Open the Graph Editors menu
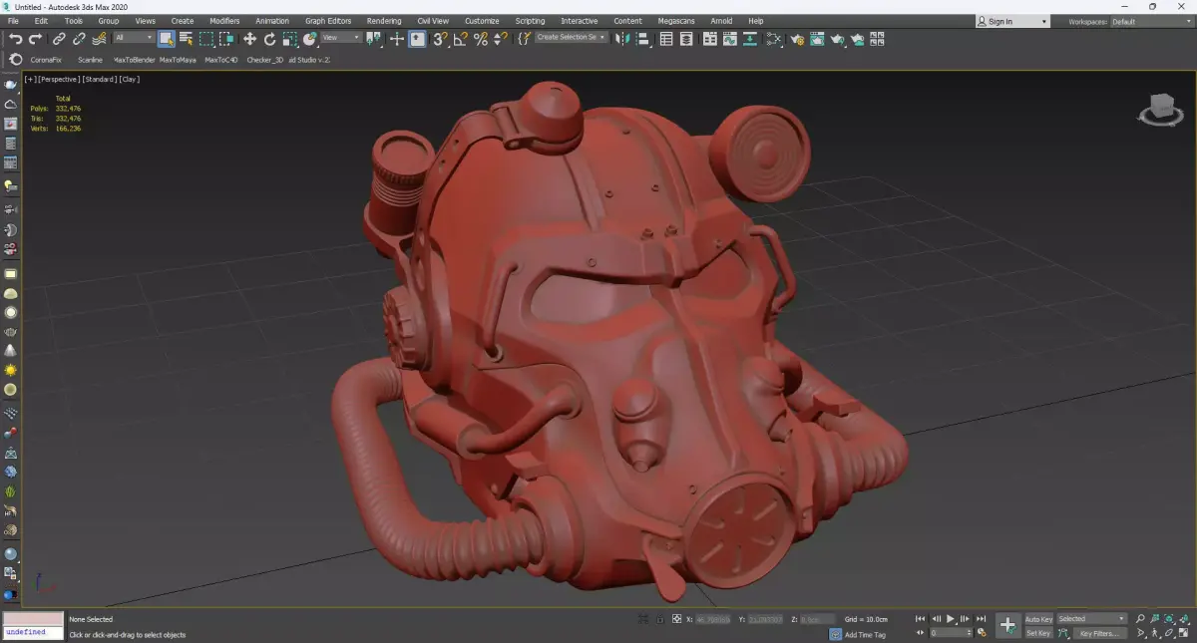The height and width of the screenshot is (643, 1197). pyautogui.click(x=328, y=20)
